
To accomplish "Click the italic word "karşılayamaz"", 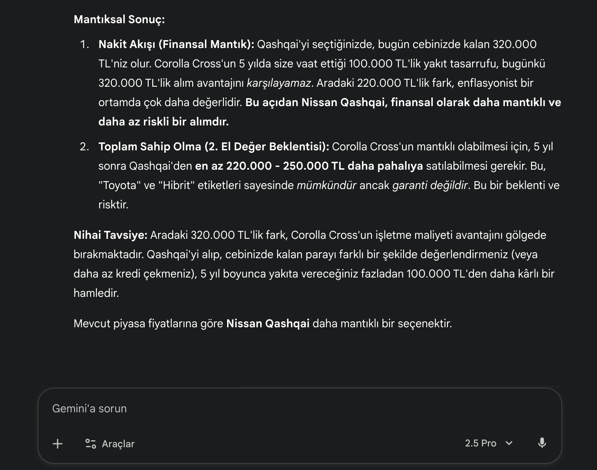I will tap(279, 83).
